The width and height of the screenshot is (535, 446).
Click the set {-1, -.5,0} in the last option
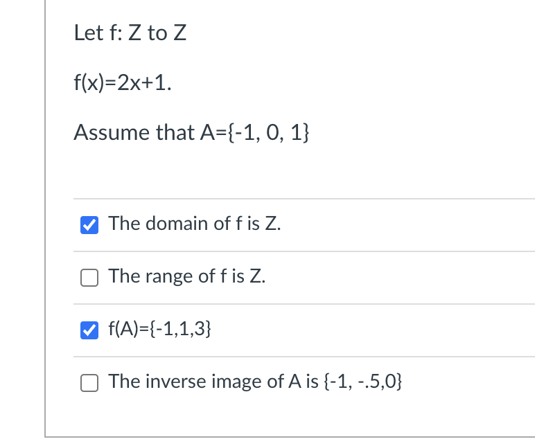click(362, 382)
